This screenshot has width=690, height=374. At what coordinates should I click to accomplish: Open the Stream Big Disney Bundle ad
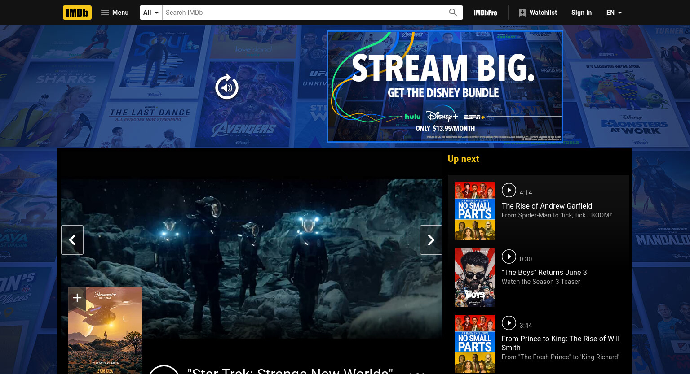point(445,87)
